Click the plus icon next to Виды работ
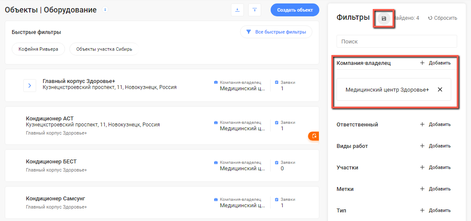471x221 pixels. click(422, 146)
